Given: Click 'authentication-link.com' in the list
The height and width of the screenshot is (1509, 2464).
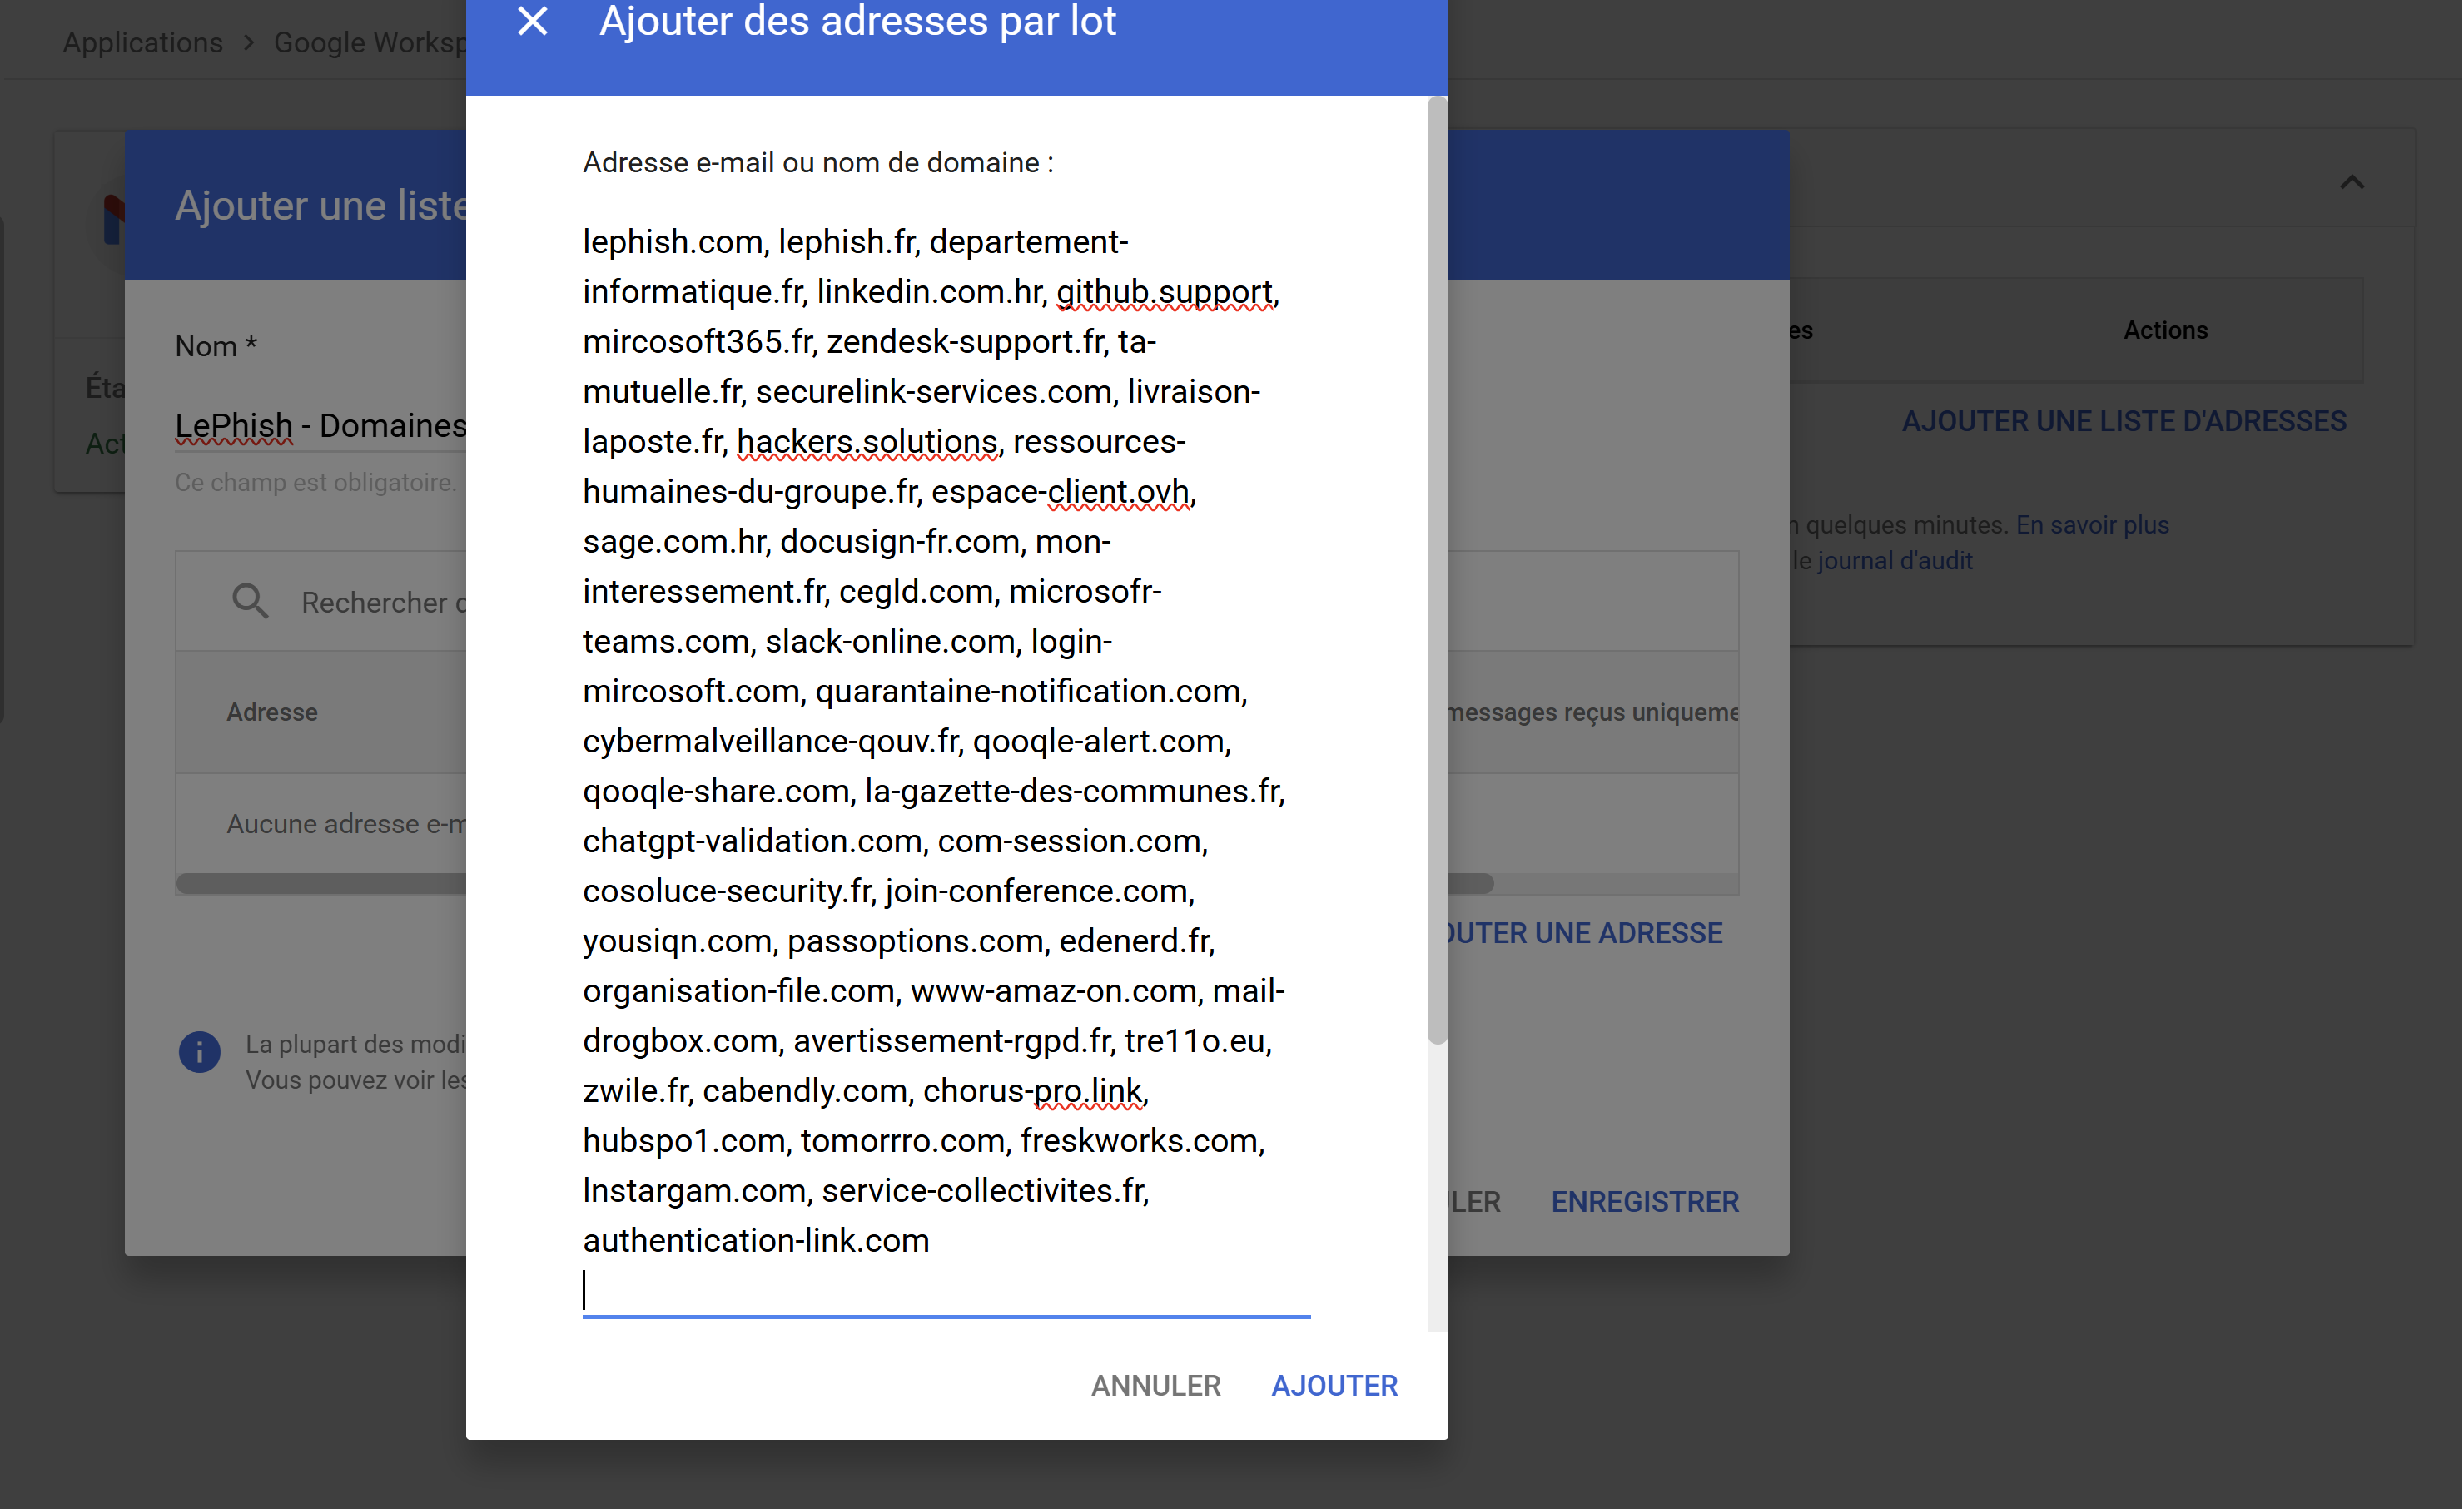Looking at the screenshot, I should [x=756, y=1240].
